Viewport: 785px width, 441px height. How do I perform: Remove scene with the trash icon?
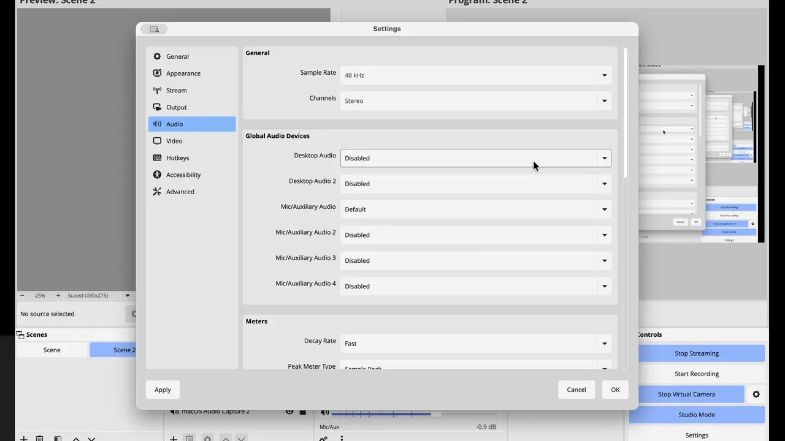[x=39, y=439]
